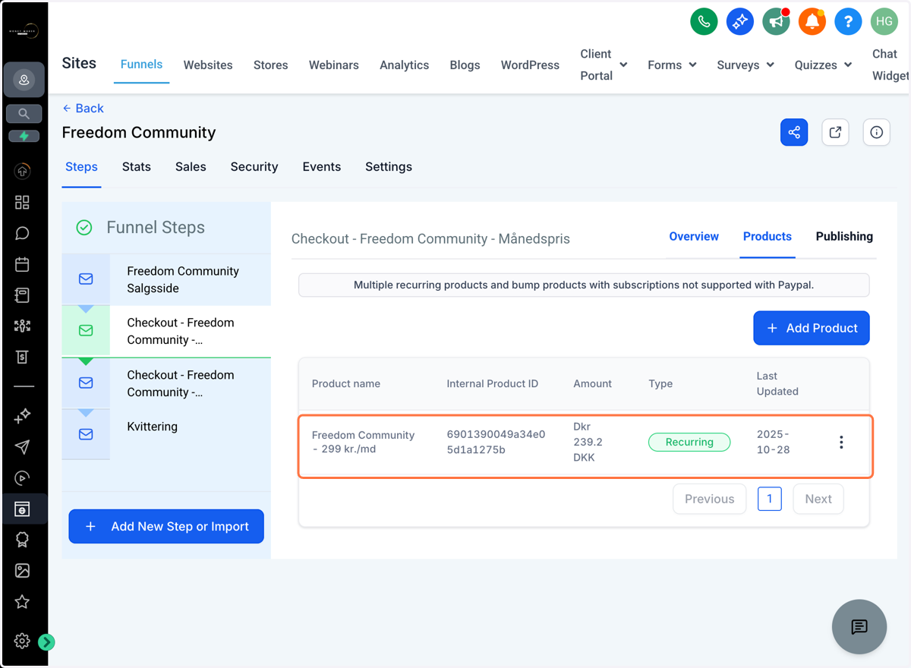Image resolution: width=911 pixels, height=668 pixels.
Task: Switch to the Funnels tab
Action: click(141, 65)
